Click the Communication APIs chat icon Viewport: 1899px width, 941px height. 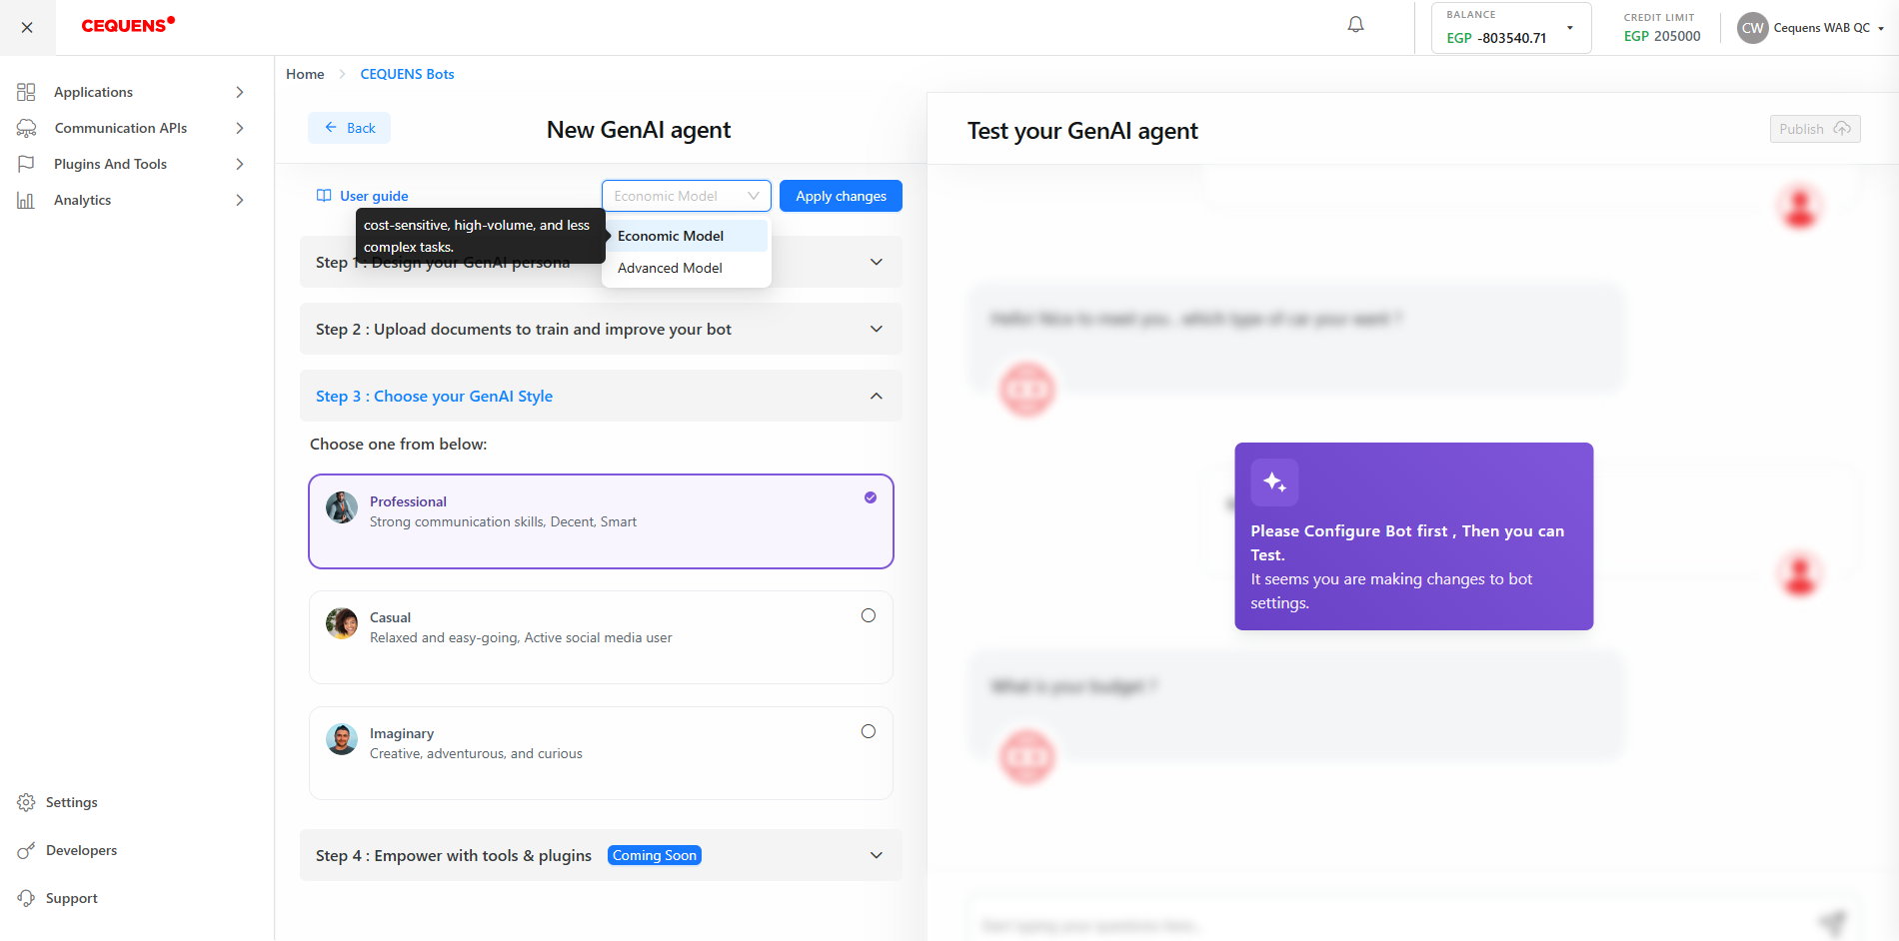pyautogui.click(x=26, y=128)
